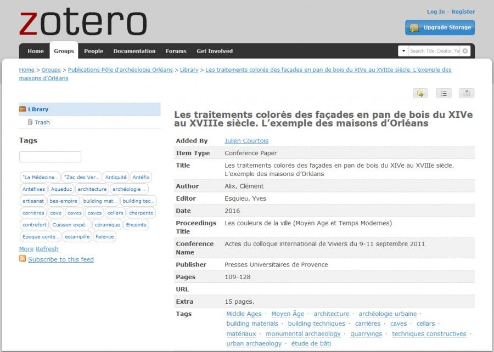Open the library list view icon
494x352 pixels.
point(444,93)
